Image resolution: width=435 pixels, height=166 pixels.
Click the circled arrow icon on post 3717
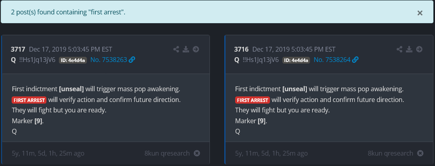click(196, 50)
